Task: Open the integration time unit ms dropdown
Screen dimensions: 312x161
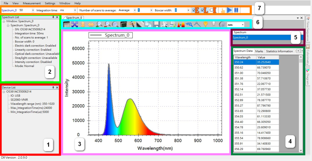Action: 75,10
